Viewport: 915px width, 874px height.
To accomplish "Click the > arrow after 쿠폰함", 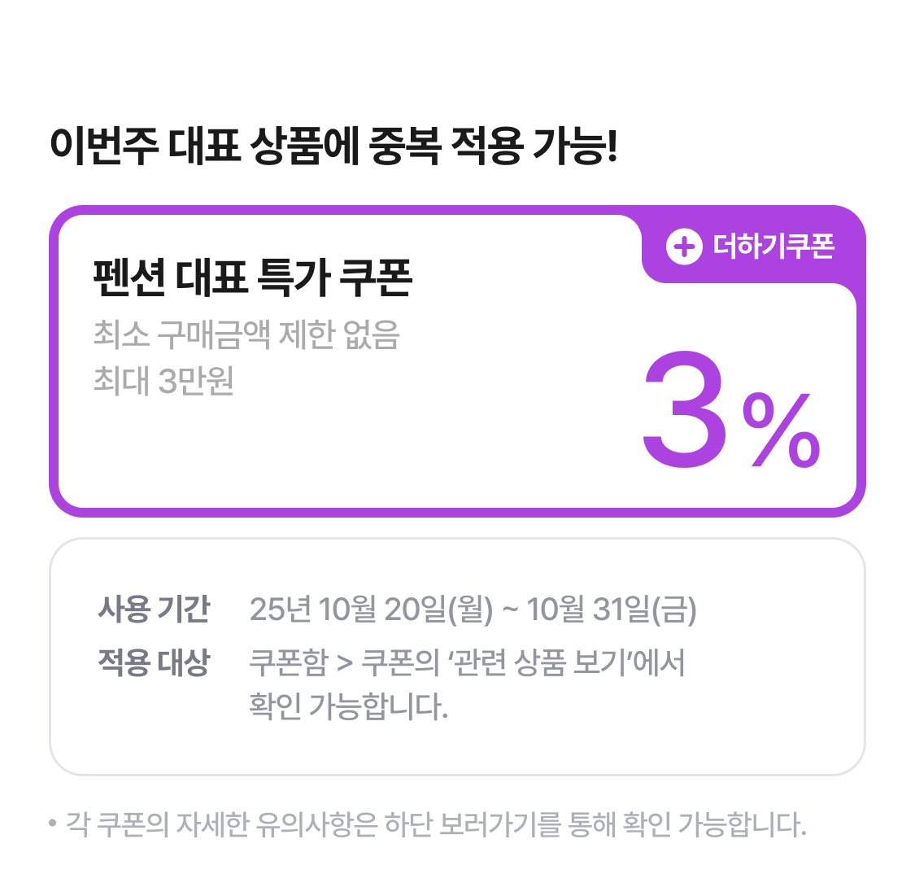I will (345, 664).
